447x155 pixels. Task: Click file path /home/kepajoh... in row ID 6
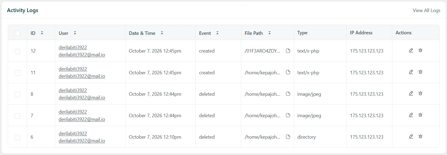262,137
